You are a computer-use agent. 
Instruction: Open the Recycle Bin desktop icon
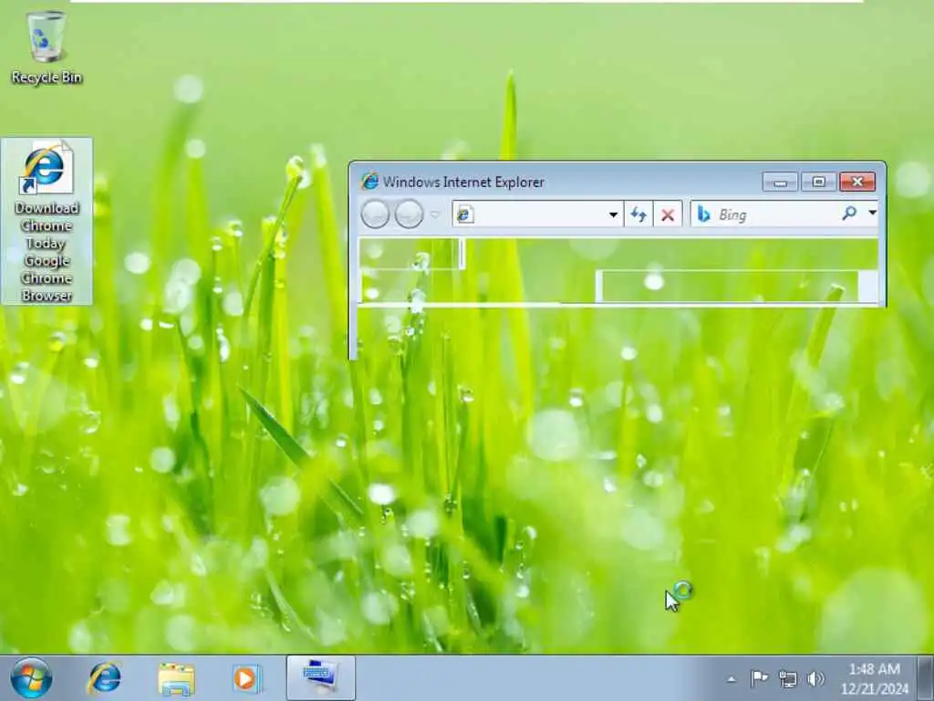click(x=47, y=47)
